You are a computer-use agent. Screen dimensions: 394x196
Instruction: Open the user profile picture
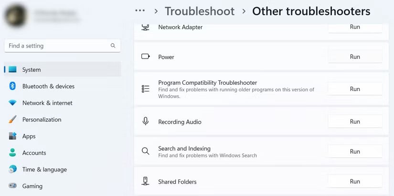point(16,16)
